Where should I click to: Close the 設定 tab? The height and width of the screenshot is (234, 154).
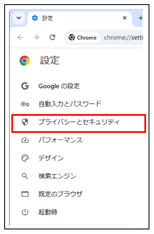[125, 18]
